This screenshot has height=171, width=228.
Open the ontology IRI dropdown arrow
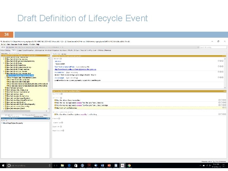point(198,47)
